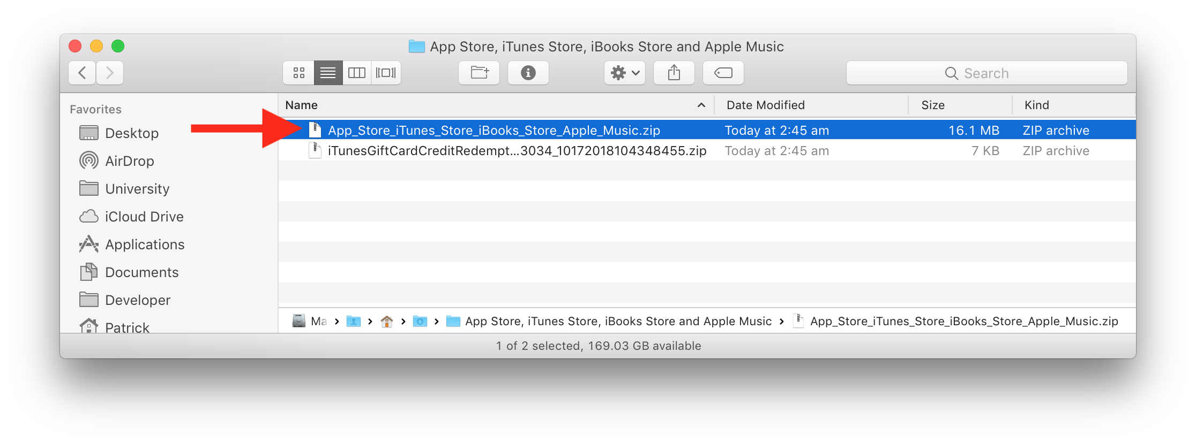Image resolution: width=1196 pixels, height=444 pixels.
Task: Click into the Search field
Action: (x=986, y=73)
